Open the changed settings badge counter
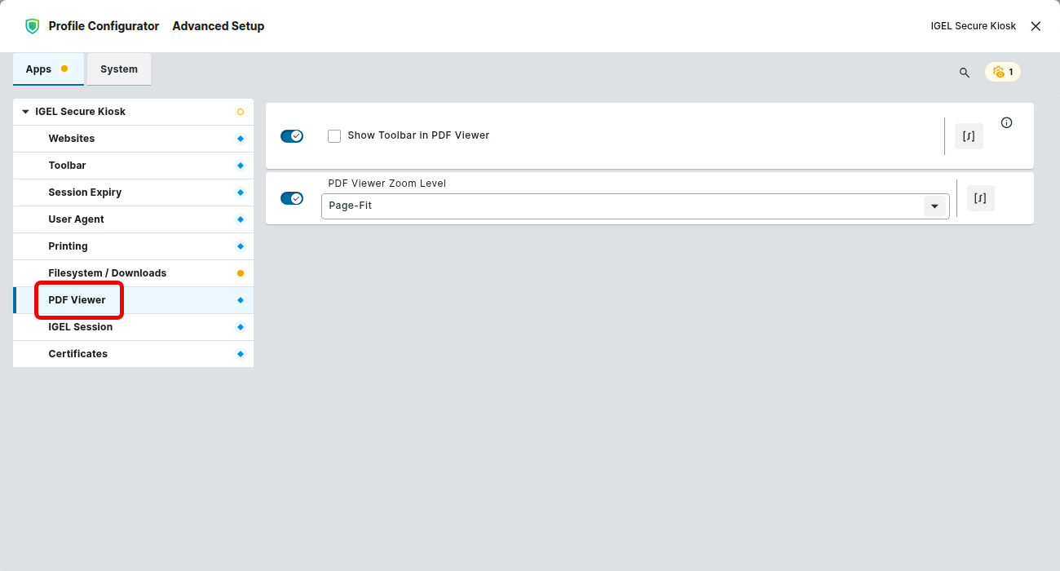1060x571 pixels. click(x=1003, y=72)
